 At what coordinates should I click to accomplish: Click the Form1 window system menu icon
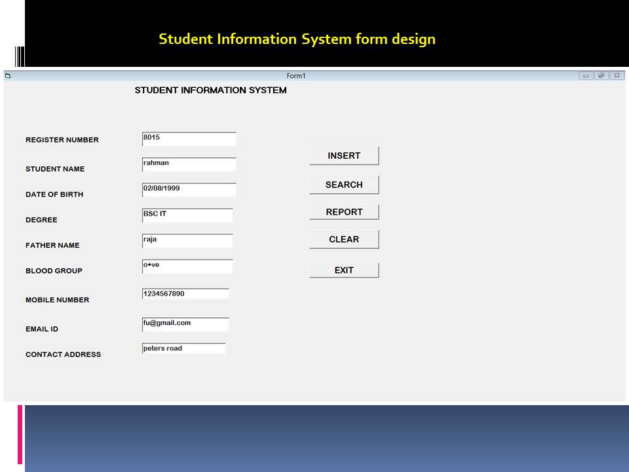(x=8, y=75)
